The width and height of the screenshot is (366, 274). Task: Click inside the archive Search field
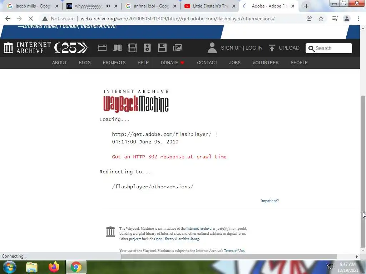click(329, 48)
